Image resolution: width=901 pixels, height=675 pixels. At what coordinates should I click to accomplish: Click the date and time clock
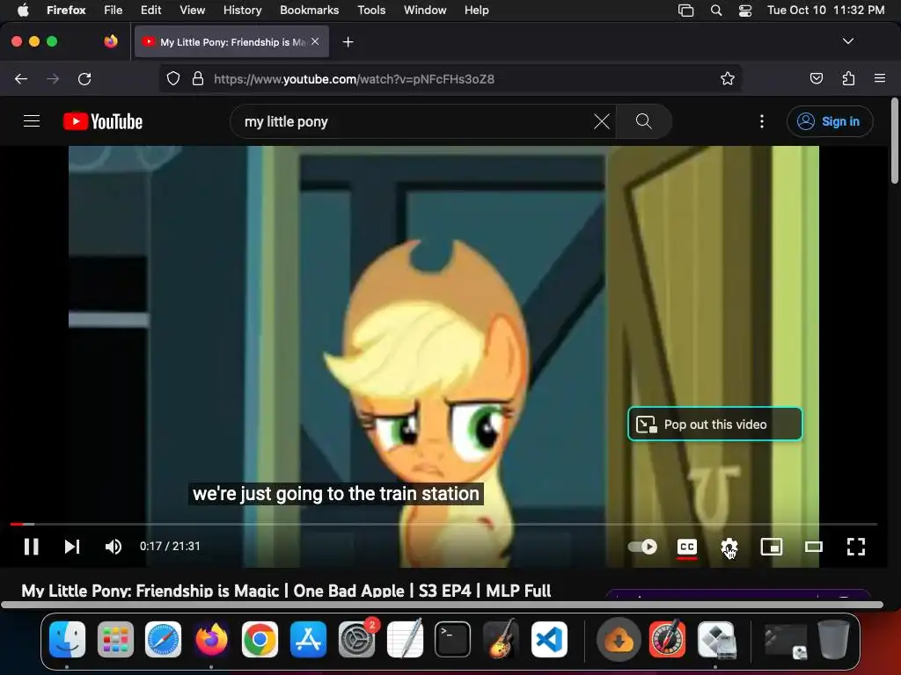(x=825, y=10)
